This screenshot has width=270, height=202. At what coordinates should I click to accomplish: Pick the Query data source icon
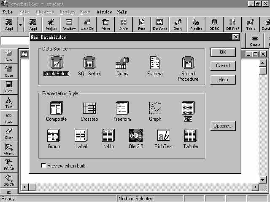point(122,66)
